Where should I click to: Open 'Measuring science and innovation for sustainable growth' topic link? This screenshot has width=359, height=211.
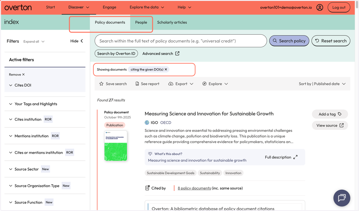pos(197,160)
